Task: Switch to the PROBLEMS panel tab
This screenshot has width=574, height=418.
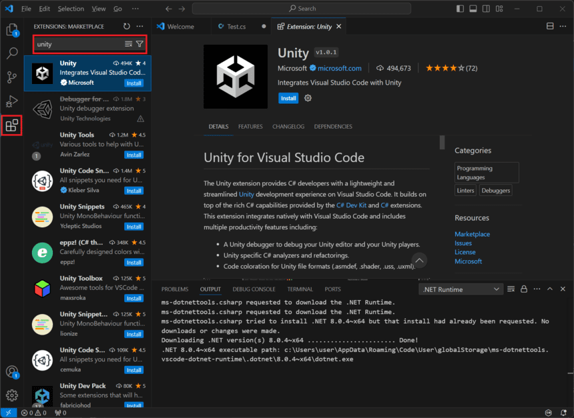Action: [175, 289]
